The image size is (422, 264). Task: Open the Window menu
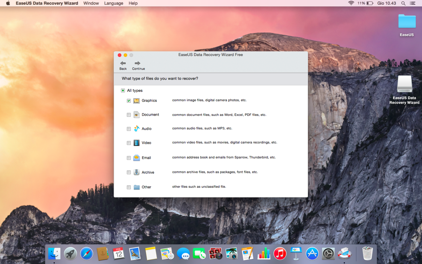click(91, 3)
